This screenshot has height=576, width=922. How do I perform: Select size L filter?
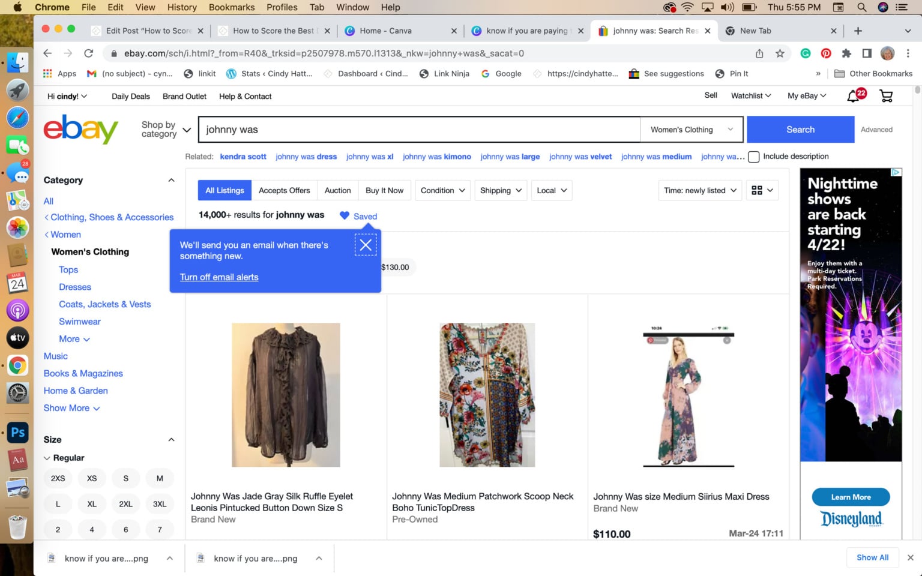58,504
